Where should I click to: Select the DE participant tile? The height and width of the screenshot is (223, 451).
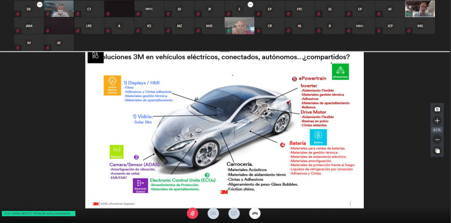pos(29,9)
